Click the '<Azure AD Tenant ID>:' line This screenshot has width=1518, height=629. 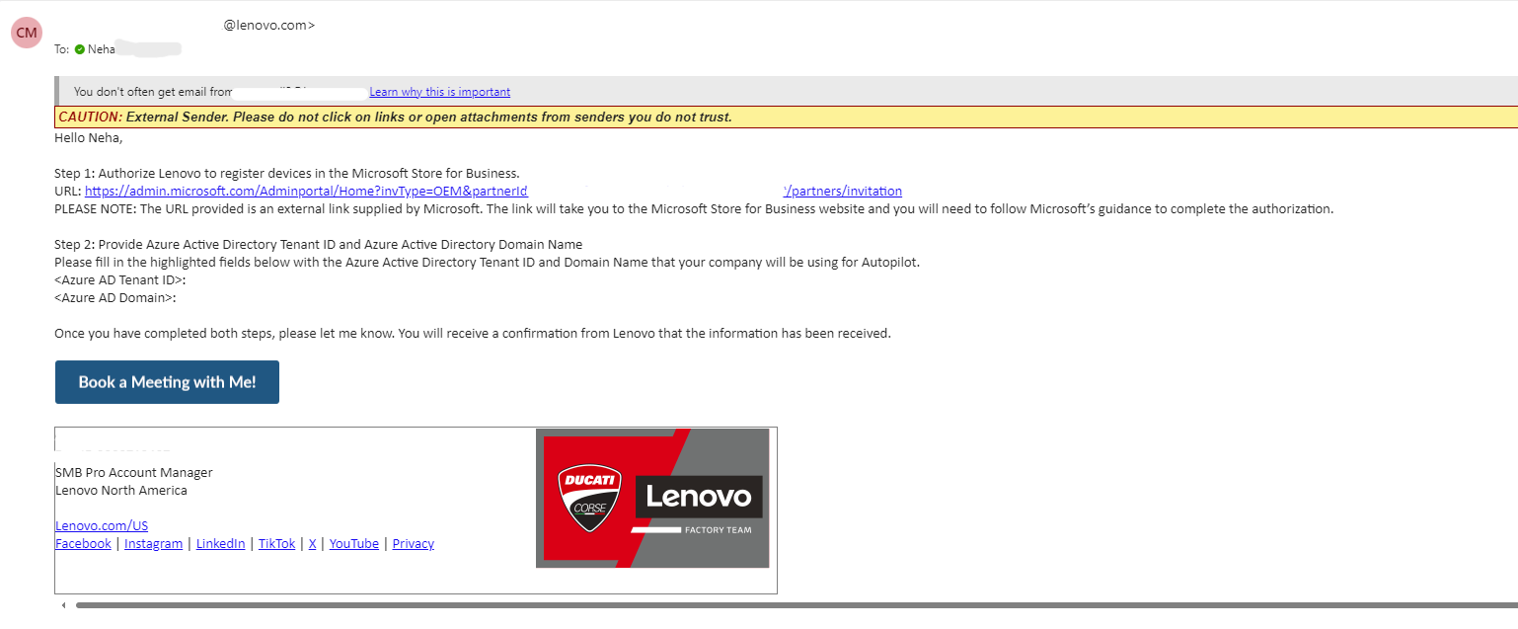point(120,279)
